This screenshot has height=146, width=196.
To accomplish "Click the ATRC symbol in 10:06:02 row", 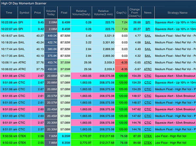I will click(x=22, y=69).
